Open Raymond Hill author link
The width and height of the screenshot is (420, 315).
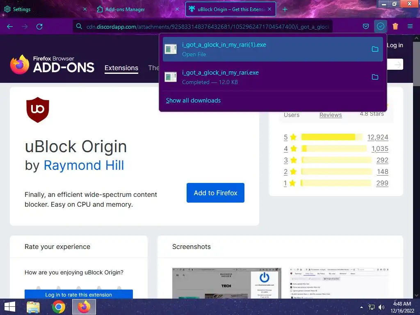click(x=84, y=165)
